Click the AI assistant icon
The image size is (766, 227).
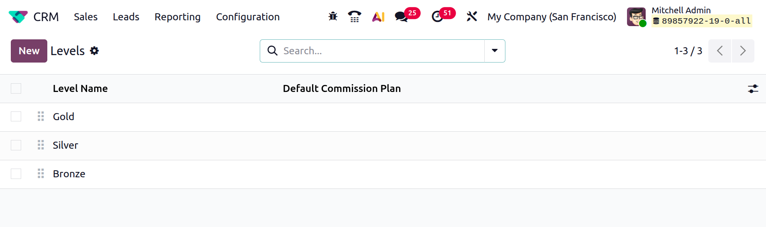(378, 17)
